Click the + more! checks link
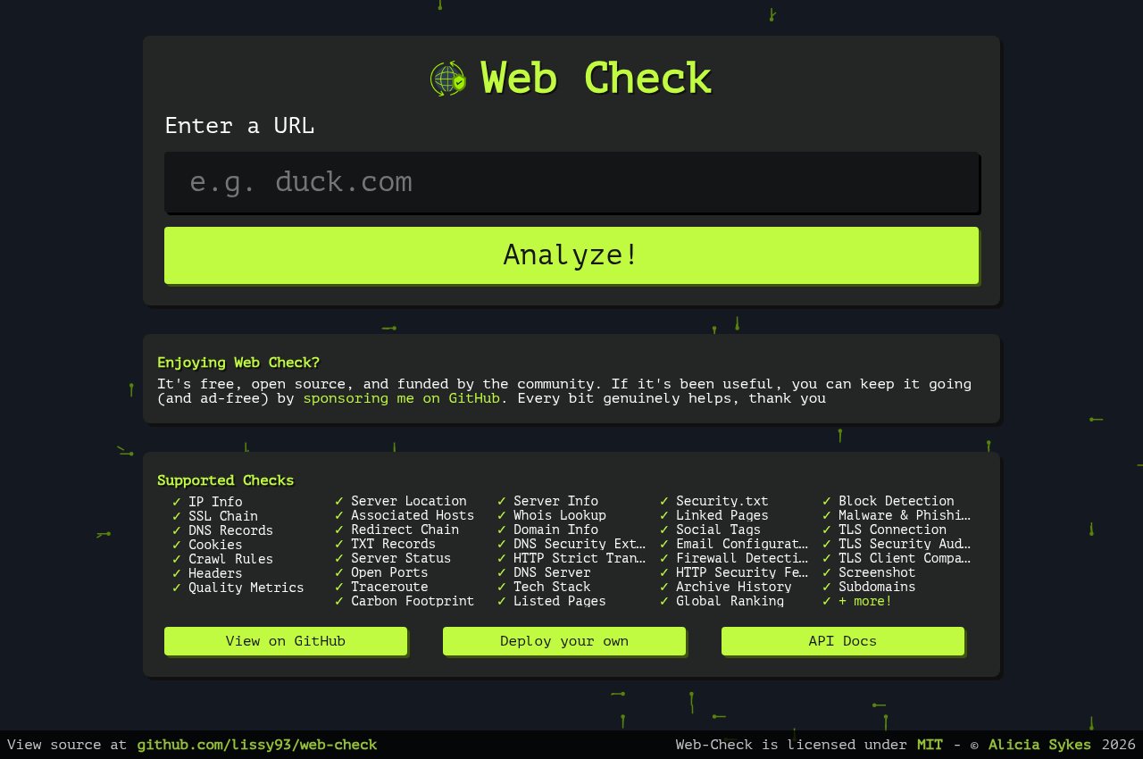The image size is (1143, 759). click(x=865, y=601)
